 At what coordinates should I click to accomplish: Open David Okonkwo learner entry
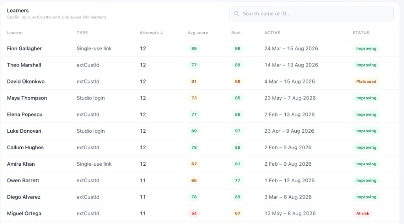tap(200, 81)
